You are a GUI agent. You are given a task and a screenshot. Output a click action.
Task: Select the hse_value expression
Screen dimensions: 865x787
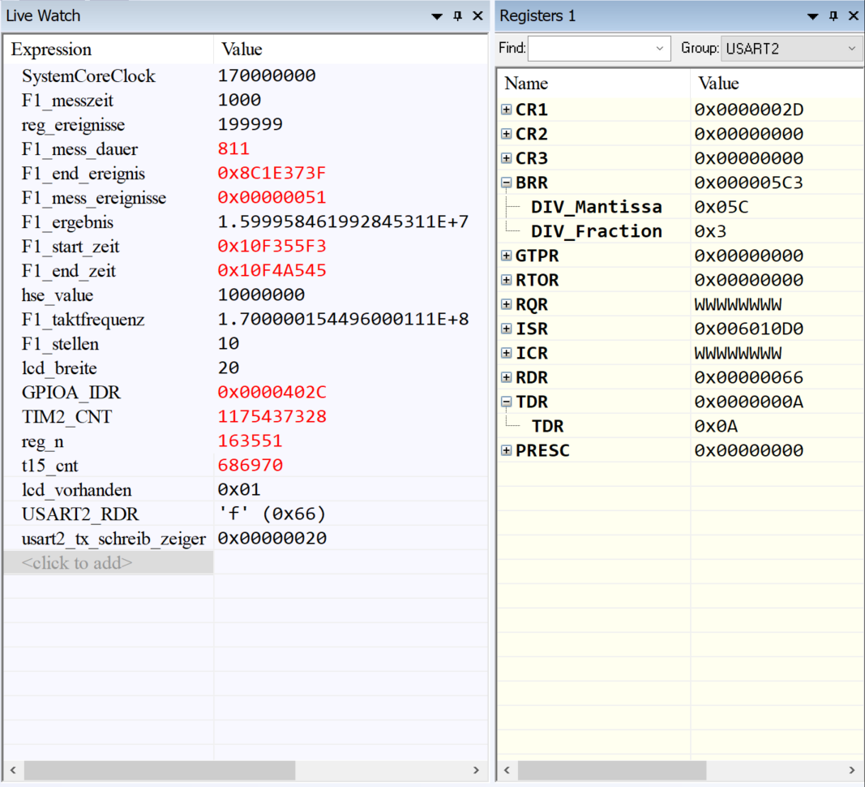tap(58, 295)
